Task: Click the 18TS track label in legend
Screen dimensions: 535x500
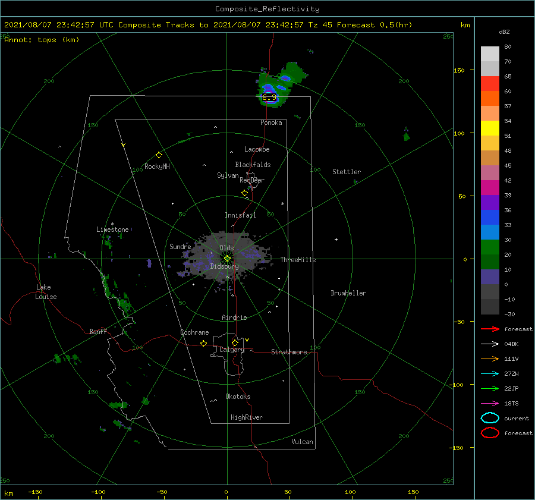Action: 511,404
